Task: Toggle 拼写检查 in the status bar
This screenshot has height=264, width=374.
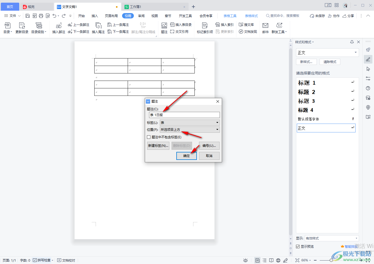Action: click(x=43, y=260)
